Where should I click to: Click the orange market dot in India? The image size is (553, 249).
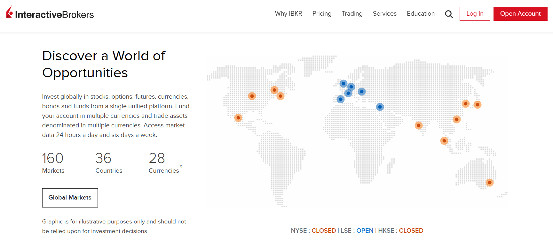(419, 125)
